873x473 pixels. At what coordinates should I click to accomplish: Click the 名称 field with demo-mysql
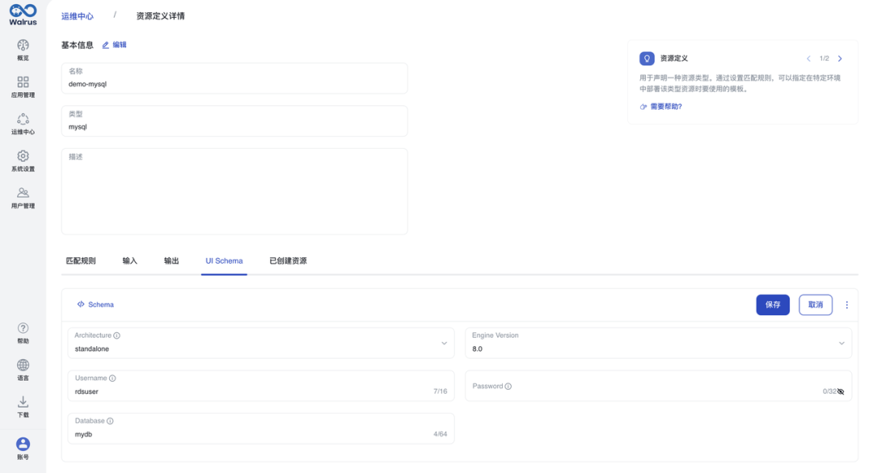click(234, 78)
